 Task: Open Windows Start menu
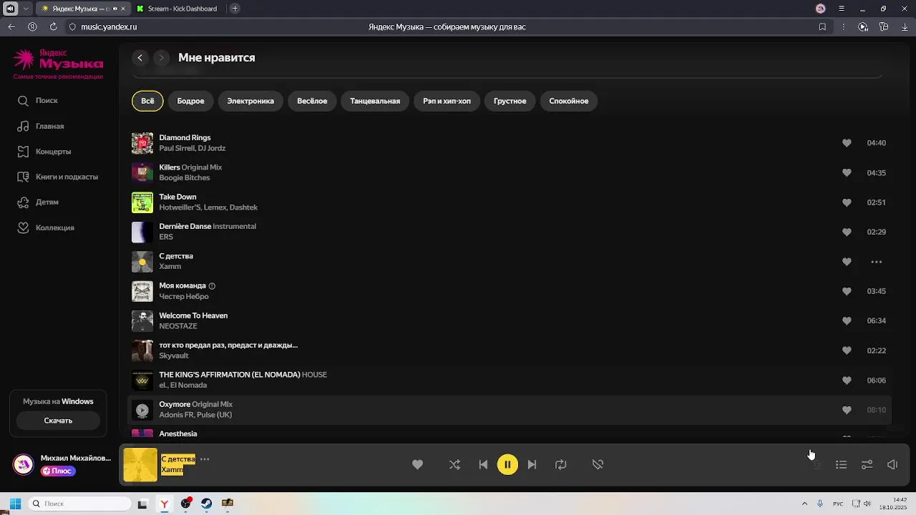pyautogui.click(x=15, y=504)
